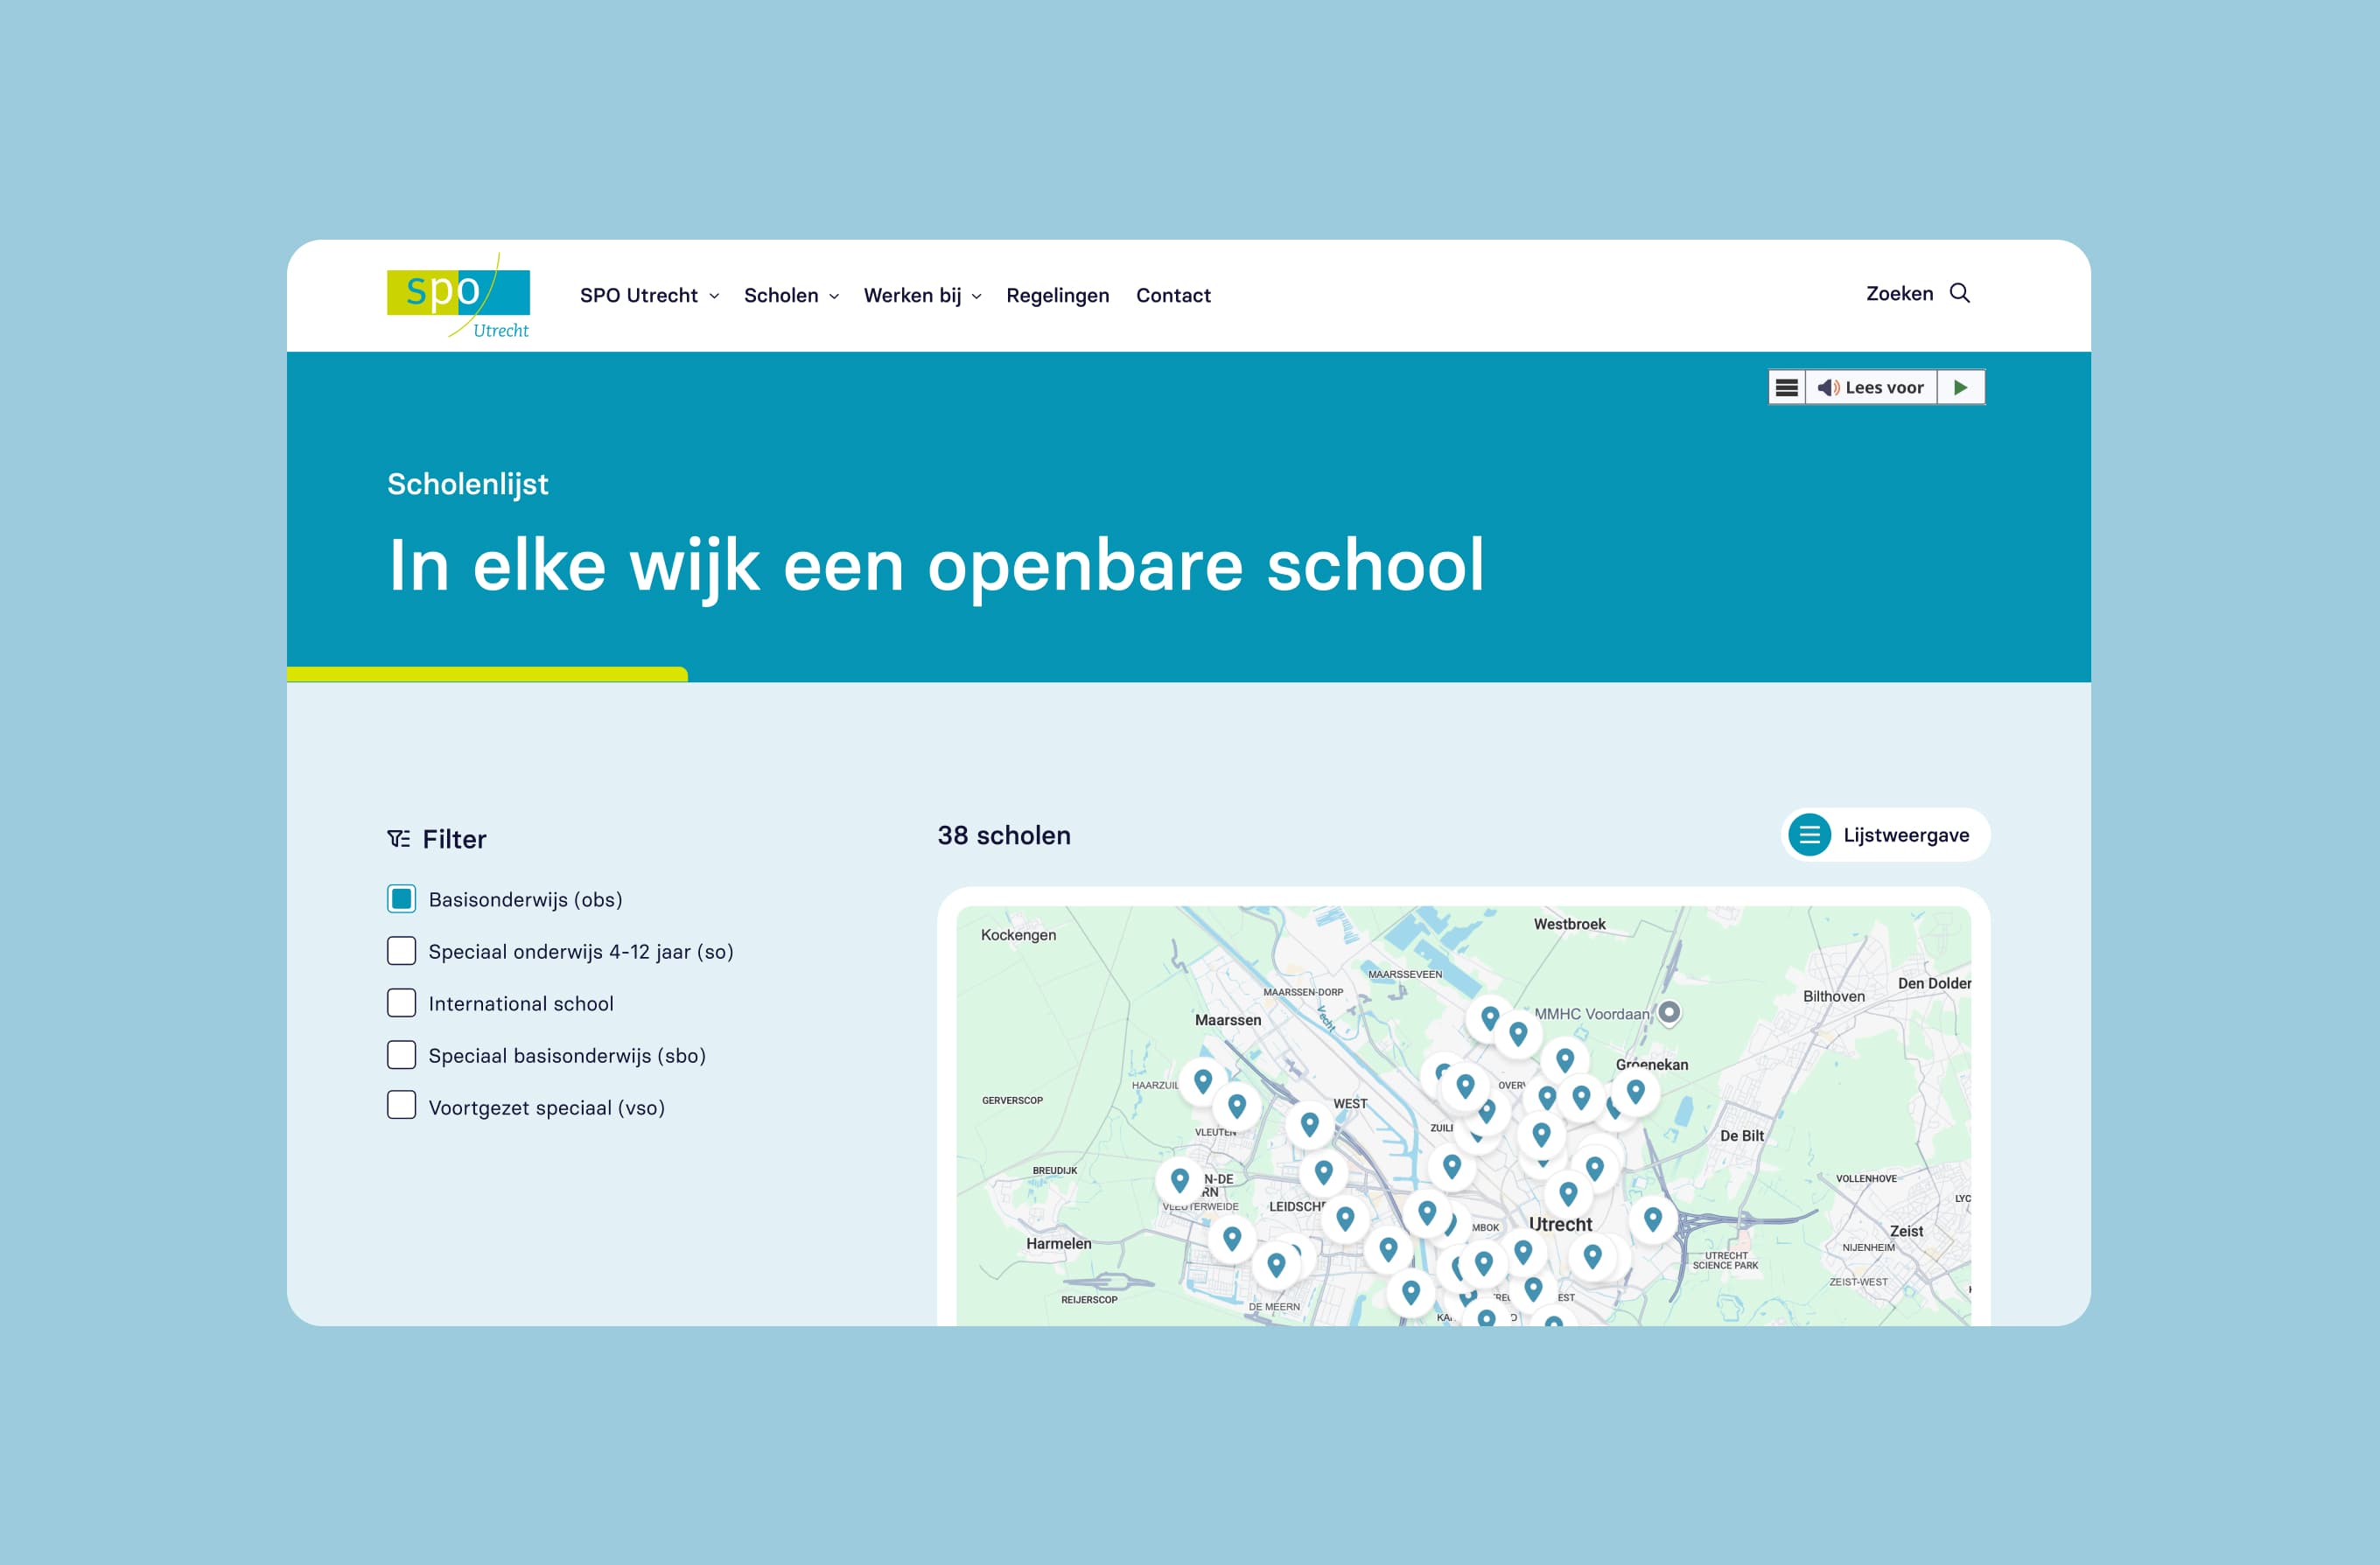
Task: Click the pin left of N-DE RN label
Action: 1180,1182
